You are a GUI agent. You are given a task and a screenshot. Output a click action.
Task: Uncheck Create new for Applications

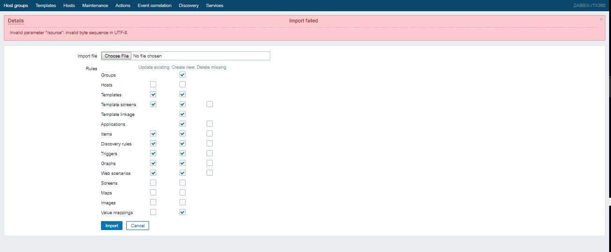point(182,124)
